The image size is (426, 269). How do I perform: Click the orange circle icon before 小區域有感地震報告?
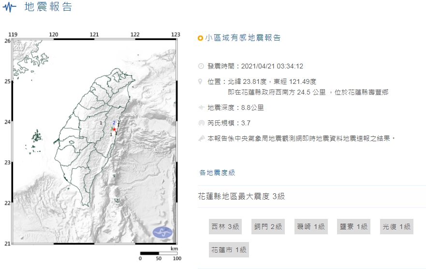(201, 38)
